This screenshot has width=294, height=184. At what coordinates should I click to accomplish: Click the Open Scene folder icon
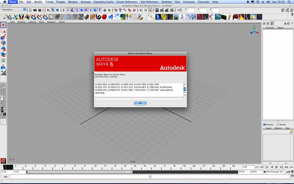point(35,10)
